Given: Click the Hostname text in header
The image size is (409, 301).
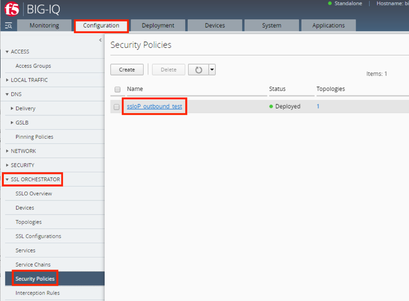Looking at the screenshot, I should (392, 3).
